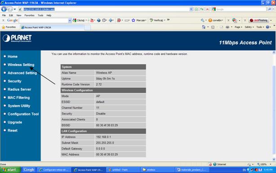The width and height of the screenshot is (276, 173).
Task: Open Wireless Setting page
Action: [21, 65]
